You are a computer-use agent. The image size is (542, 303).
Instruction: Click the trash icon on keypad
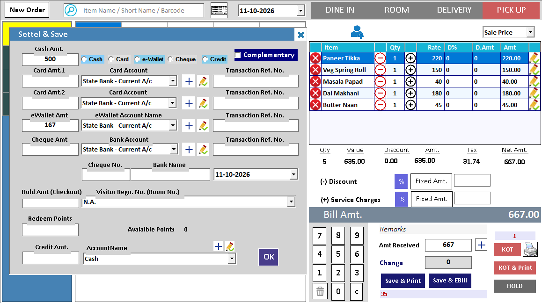click(x=320, y=292)
